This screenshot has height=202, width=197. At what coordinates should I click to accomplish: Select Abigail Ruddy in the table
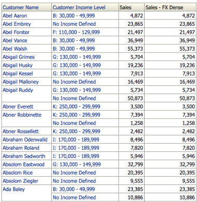18,90
